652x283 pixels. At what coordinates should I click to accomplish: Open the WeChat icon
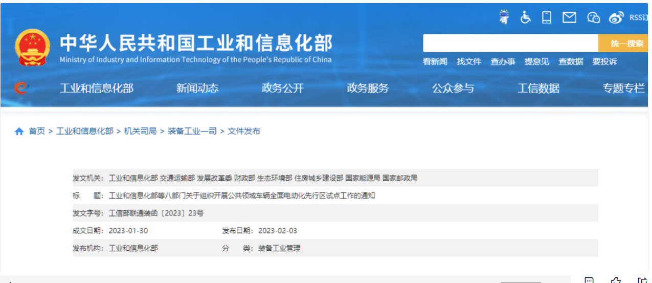point(593,17)
